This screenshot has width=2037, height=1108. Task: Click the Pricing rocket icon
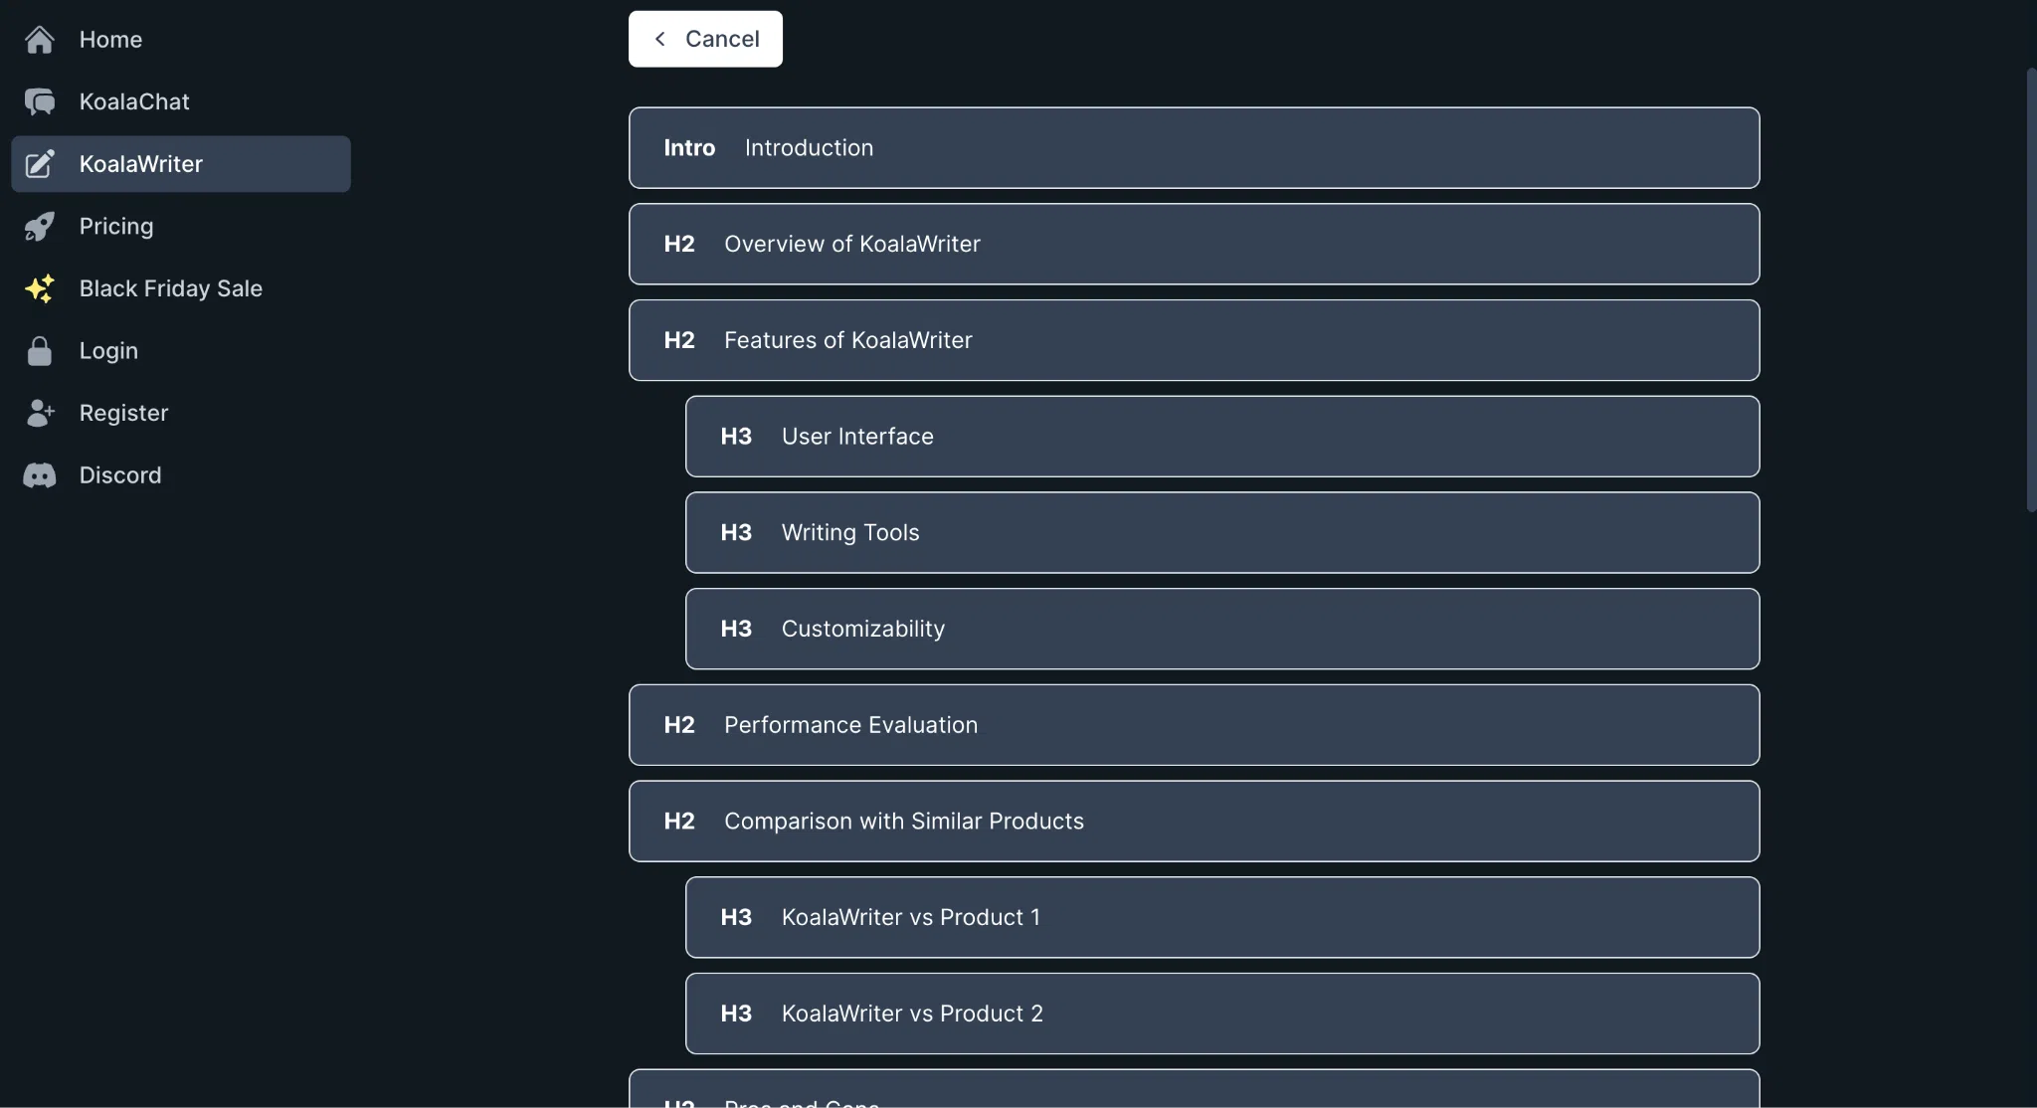[40, 227]
